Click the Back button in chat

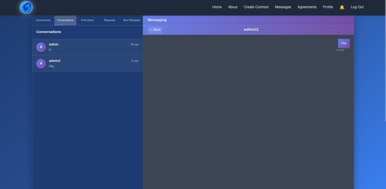(x=155, y=30)
